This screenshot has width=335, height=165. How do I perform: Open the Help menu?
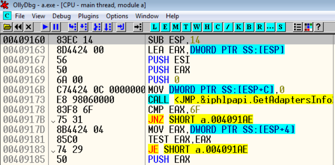coord(172,16)
